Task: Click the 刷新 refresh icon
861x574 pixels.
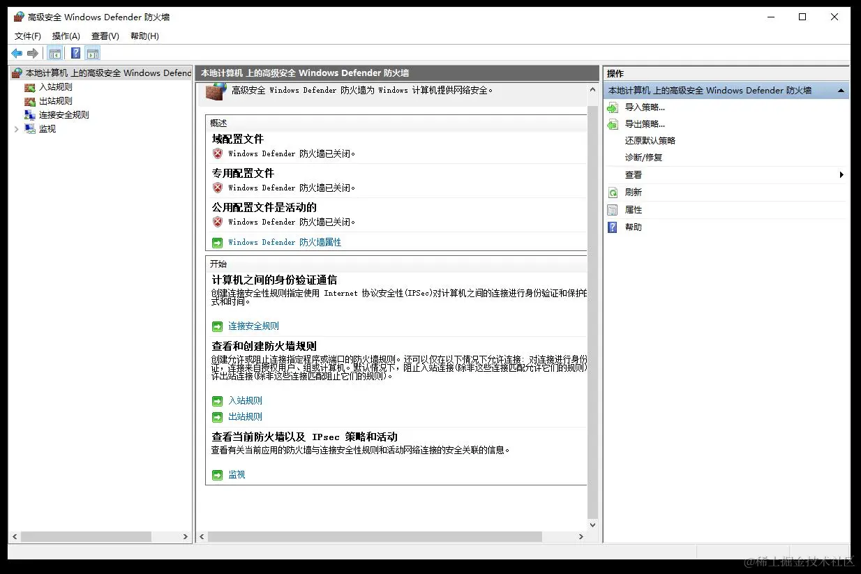Action: 613,192
